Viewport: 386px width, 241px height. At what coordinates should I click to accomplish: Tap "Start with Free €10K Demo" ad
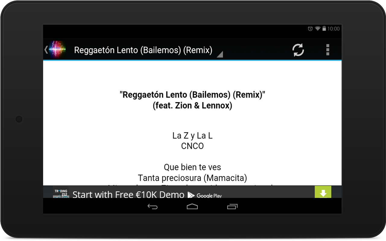128,195
